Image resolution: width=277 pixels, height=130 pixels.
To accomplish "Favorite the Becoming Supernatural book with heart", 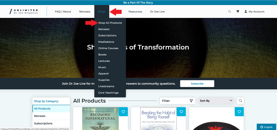I will pos(123,112).
